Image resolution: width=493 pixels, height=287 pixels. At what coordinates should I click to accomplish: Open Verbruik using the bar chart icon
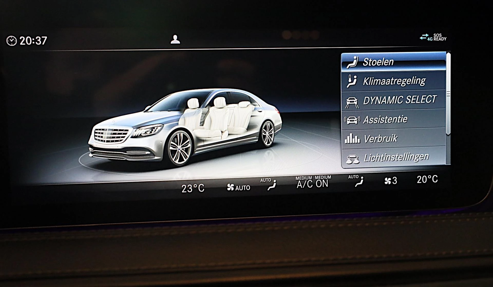point(352,138)
